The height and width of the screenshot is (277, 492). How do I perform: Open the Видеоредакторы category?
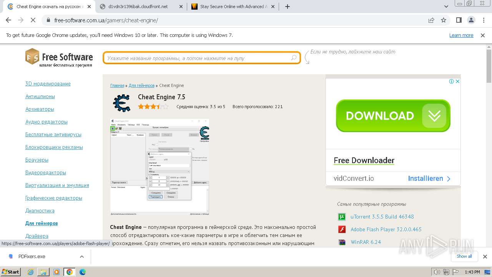tap(46, 172)
